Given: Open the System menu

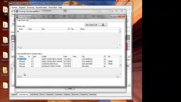Looking at the screenshot, I should (x=14, y=8).
